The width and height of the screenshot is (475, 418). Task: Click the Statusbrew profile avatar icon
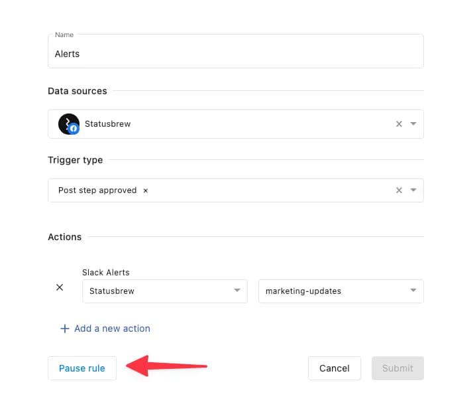pyautogui.click(x=68, y=123)
